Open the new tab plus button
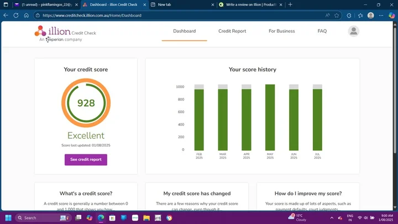398x224 pixels. pos(291,4)
